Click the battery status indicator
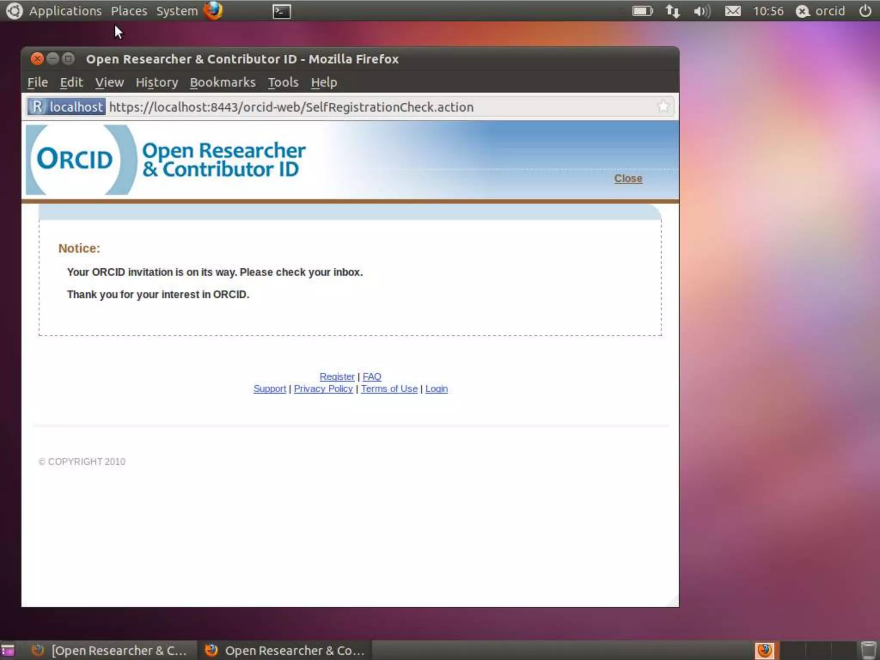Screen dimensions: 880x660 coord(642,11)
